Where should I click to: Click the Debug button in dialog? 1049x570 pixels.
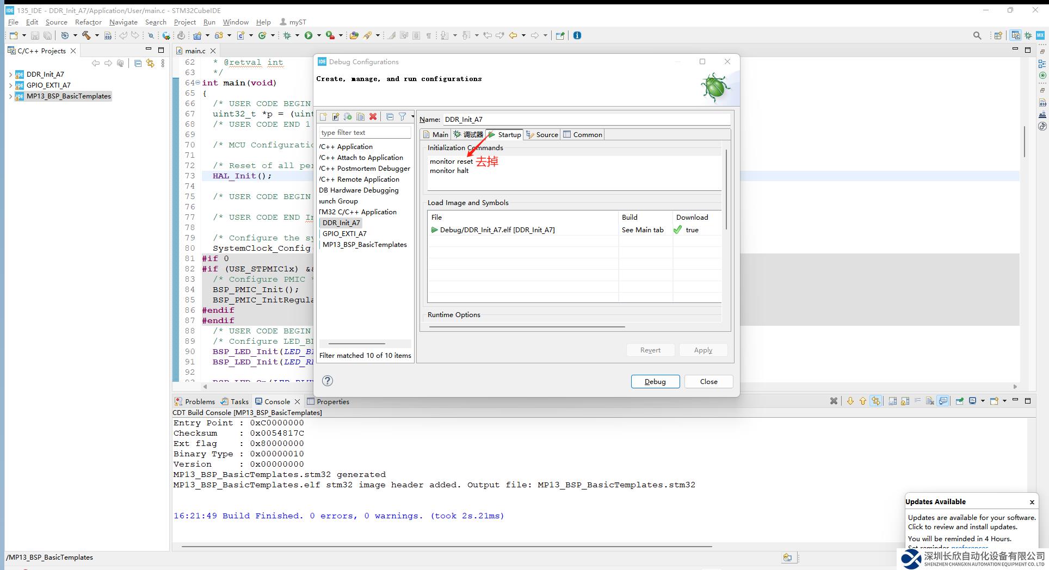[x=655, y=382]
